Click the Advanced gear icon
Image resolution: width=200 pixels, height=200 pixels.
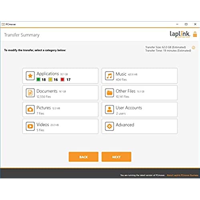click(x=109, y=126)
